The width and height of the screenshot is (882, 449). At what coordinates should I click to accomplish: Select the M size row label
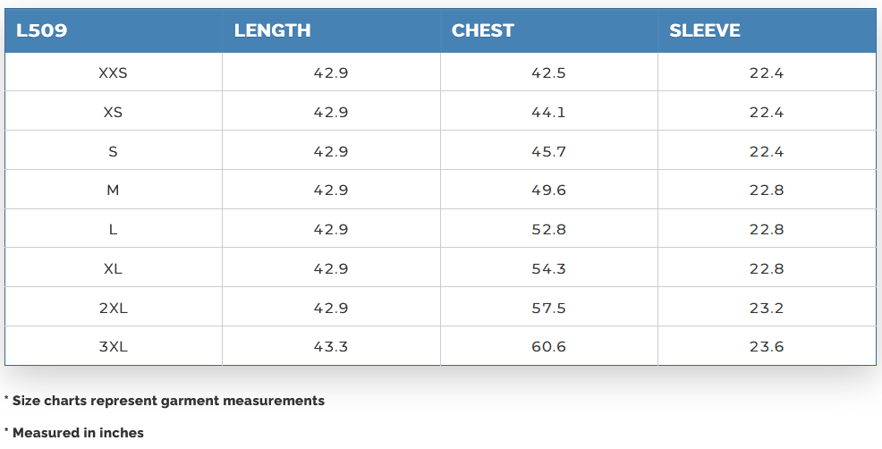click(x=113, y=191)
